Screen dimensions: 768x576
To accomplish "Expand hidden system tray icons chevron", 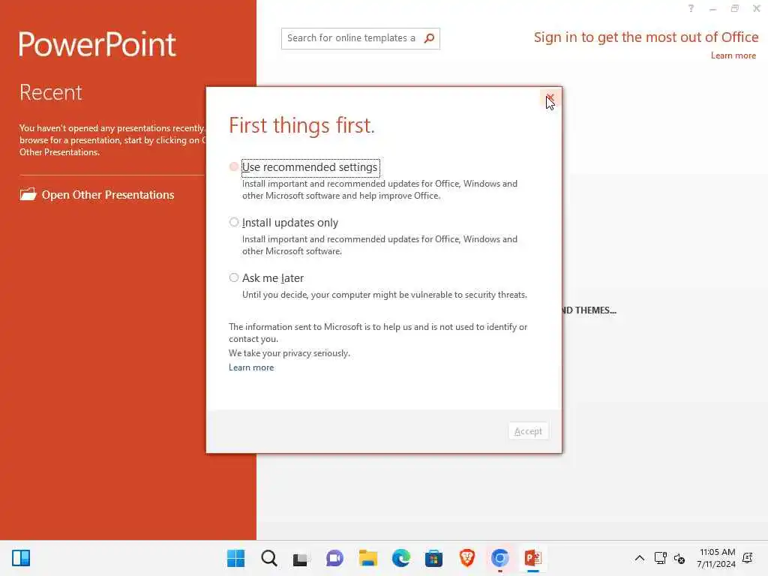I will pos(639,558).
